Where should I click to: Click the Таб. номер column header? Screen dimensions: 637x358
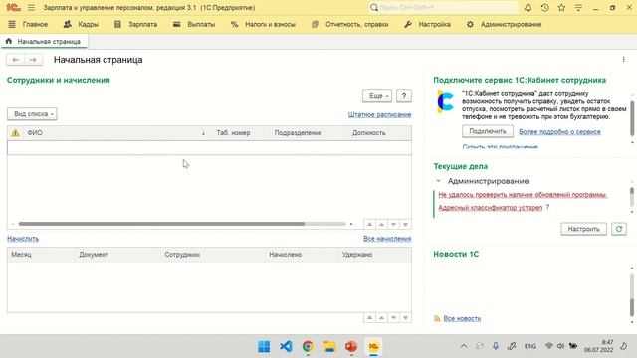(233, 133)
